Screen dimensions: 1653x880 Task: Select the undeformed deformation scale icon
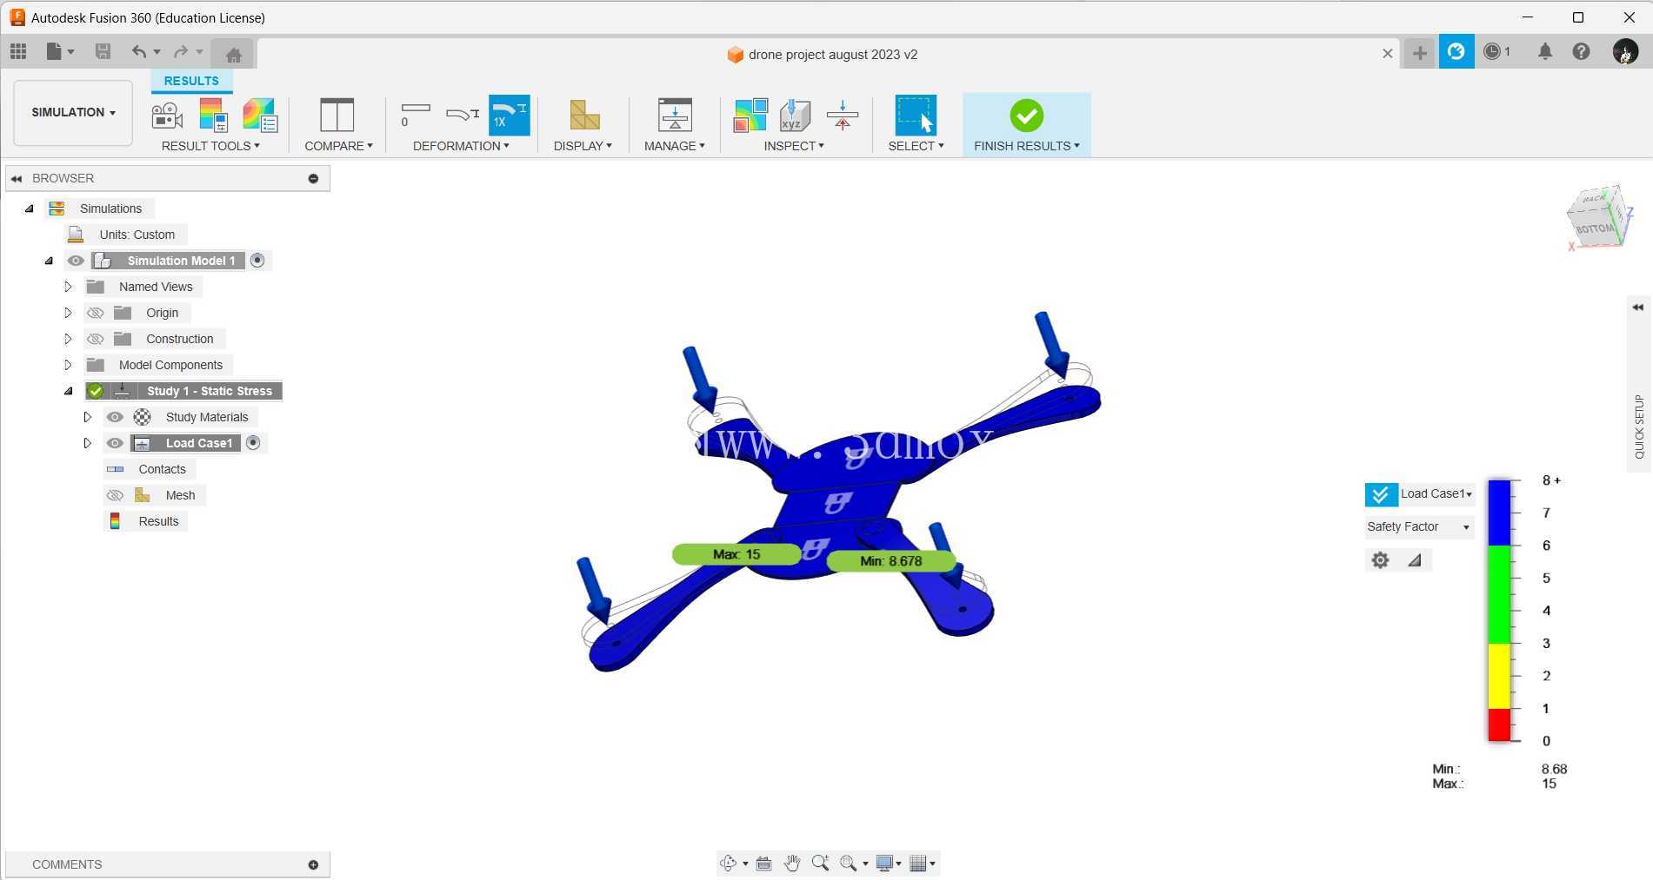415,115
